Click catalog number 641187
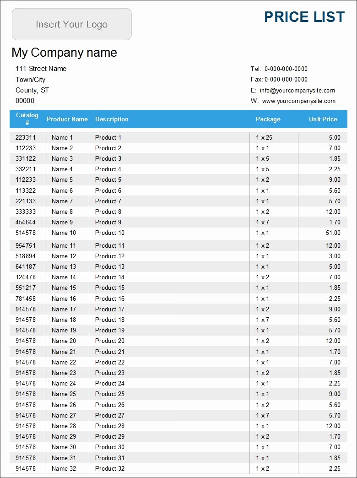The image size is (357, 478). (x=26, y=266)
